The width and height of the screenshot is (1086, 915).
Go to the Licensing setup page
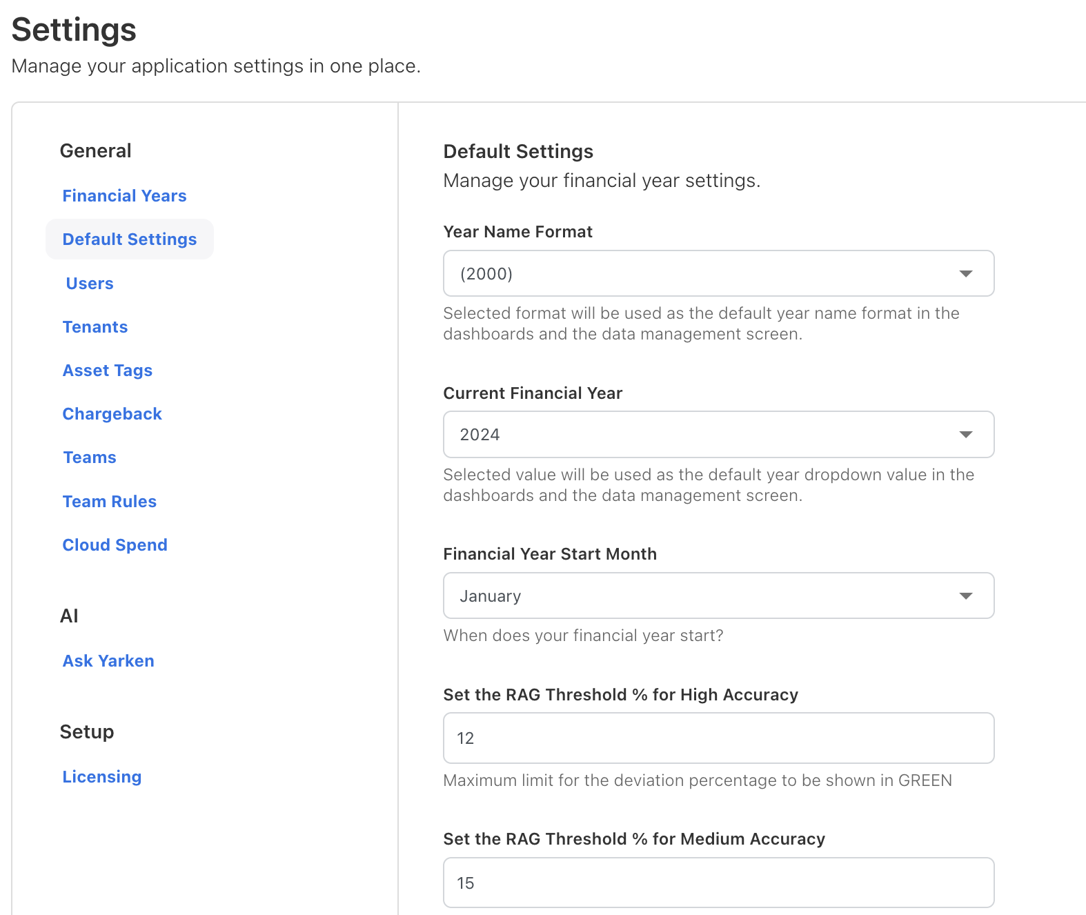pos(102,777)
